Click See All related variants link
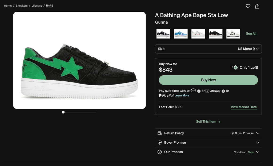Image resolution: width=273 pixels, height=166 pixels. tap(251, 34)
